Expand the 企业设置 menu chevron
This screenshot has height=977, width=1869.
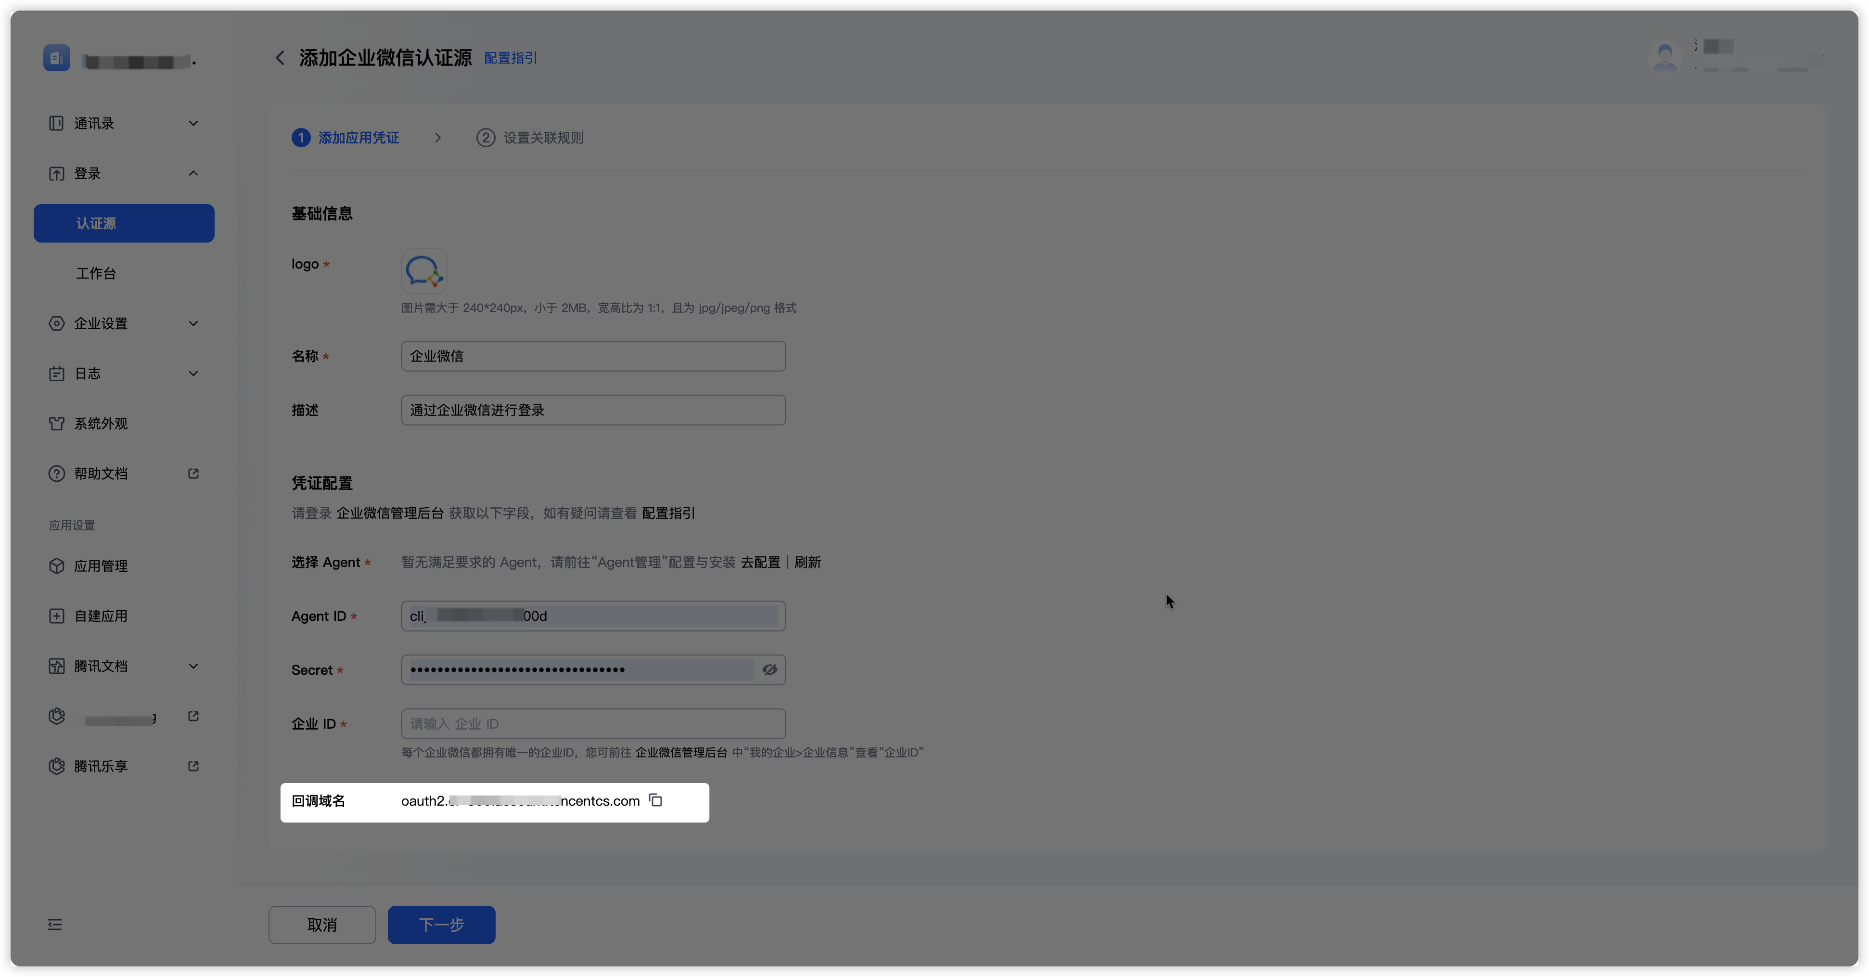click(194, 324)
